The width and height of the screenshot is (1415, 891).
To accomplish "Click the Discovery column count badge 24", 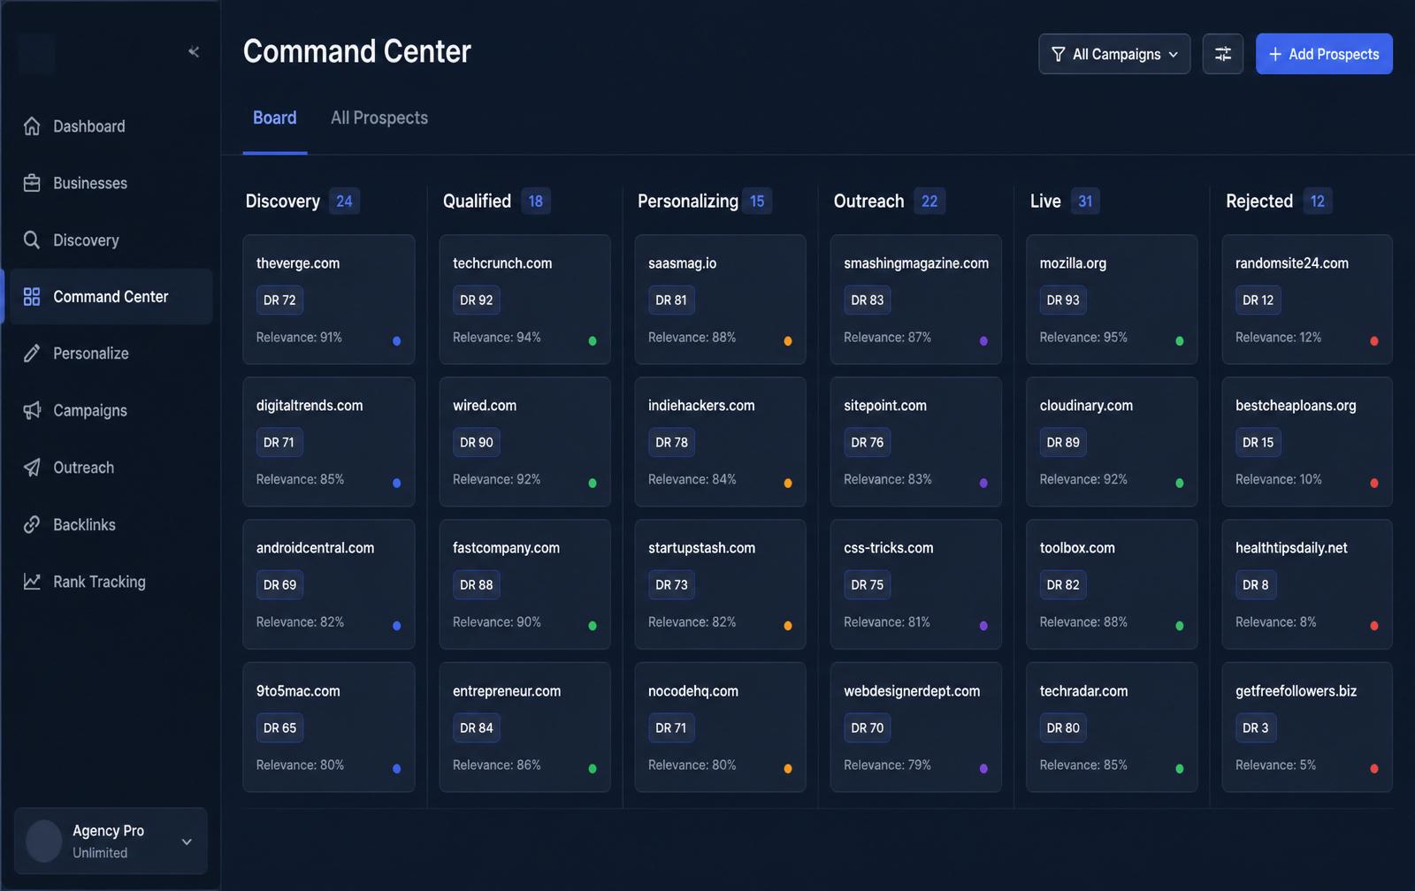I will click(x=344, y=202).
